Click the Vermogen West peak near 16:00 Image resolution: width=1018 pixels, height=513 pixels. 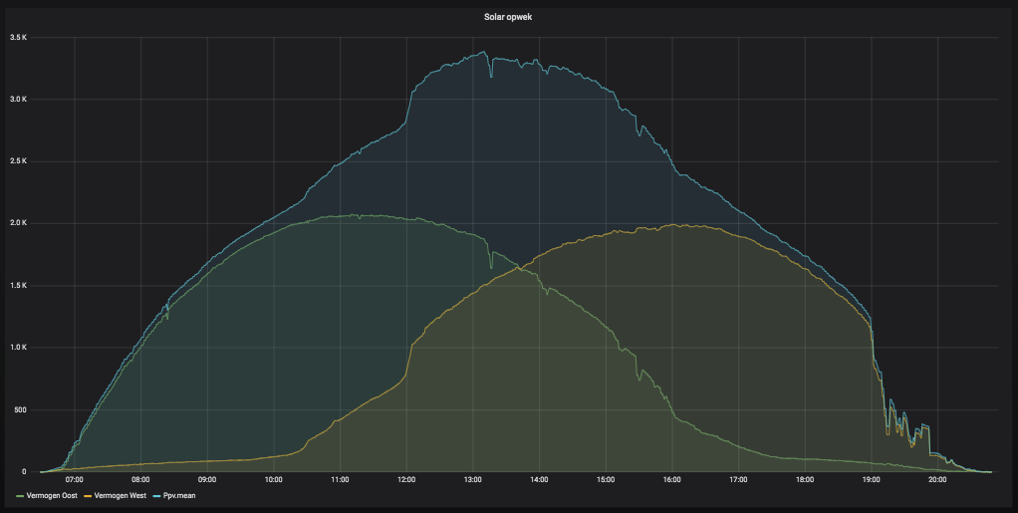tap(672, 225)
